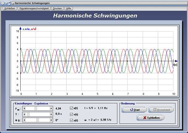Click the x-axis tick label 5

pos(97,94)
